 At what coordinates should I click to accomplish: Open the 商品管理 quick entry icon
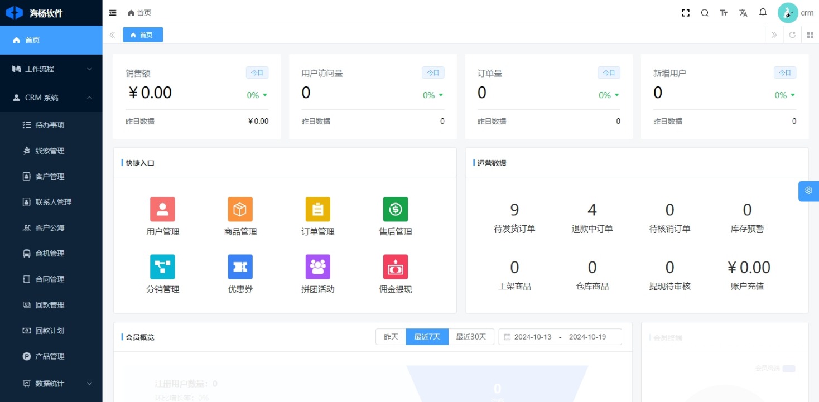click(240, 210)
